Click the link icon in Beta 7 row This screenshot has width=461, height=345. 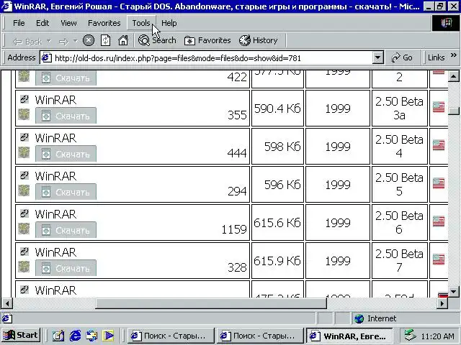[24, 252]
